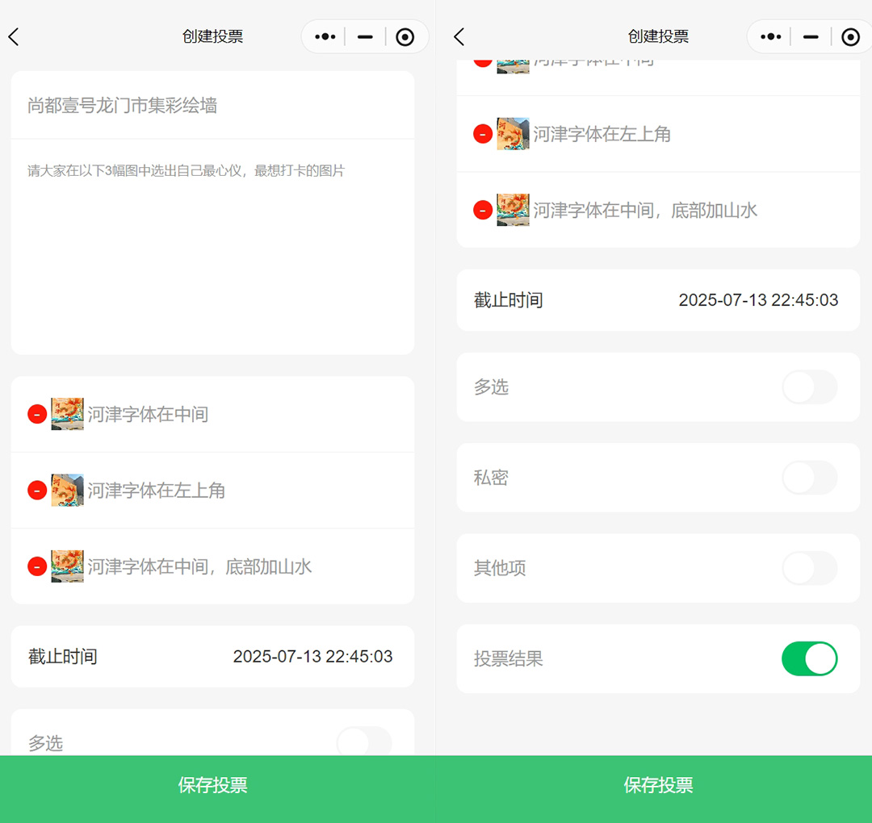Tap back arrow in right panel header
The height and width of the screenshot is (823, 872).
click(x=459, y=37)
